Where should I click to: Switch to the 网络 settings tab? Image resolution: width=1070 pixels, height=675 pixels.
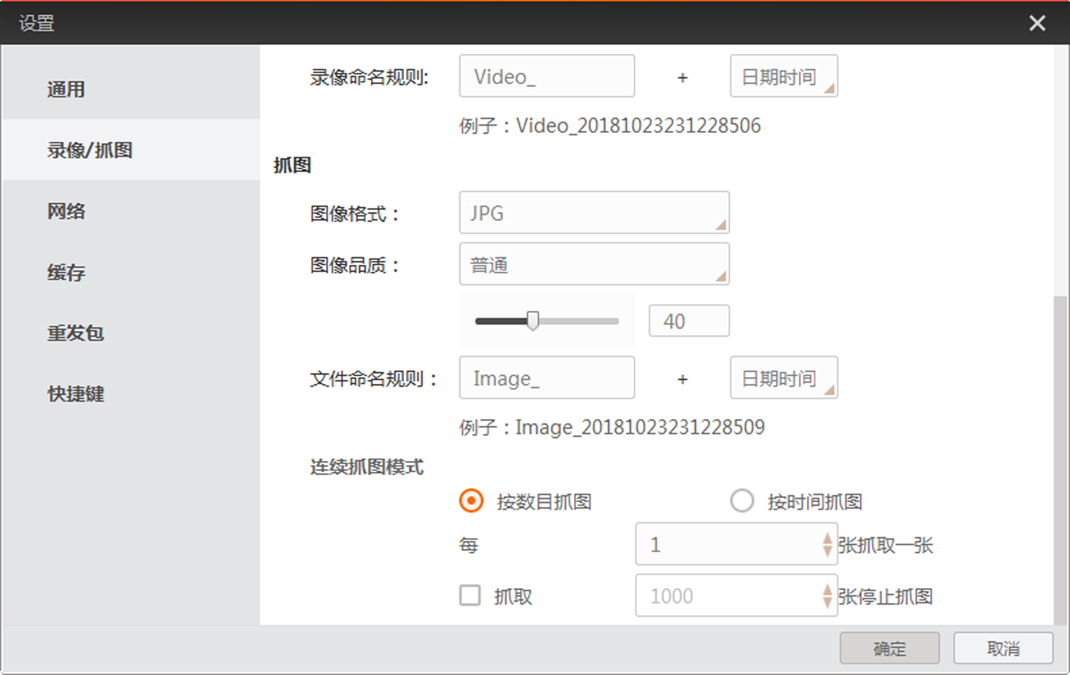pos(66,211)
